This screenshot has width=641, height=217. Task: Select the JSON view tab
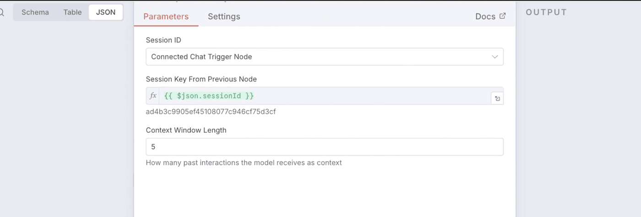106,12
